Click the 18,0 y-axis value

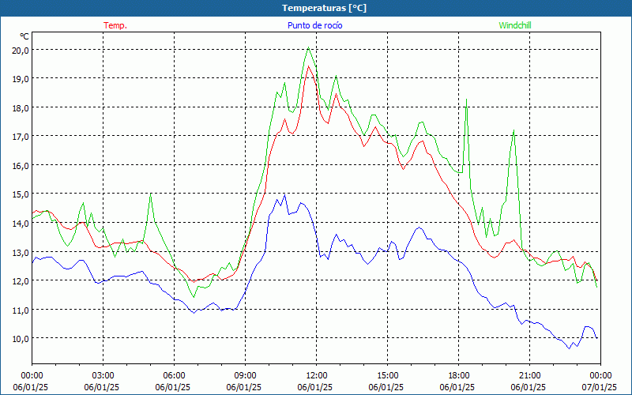coord(21,108)
